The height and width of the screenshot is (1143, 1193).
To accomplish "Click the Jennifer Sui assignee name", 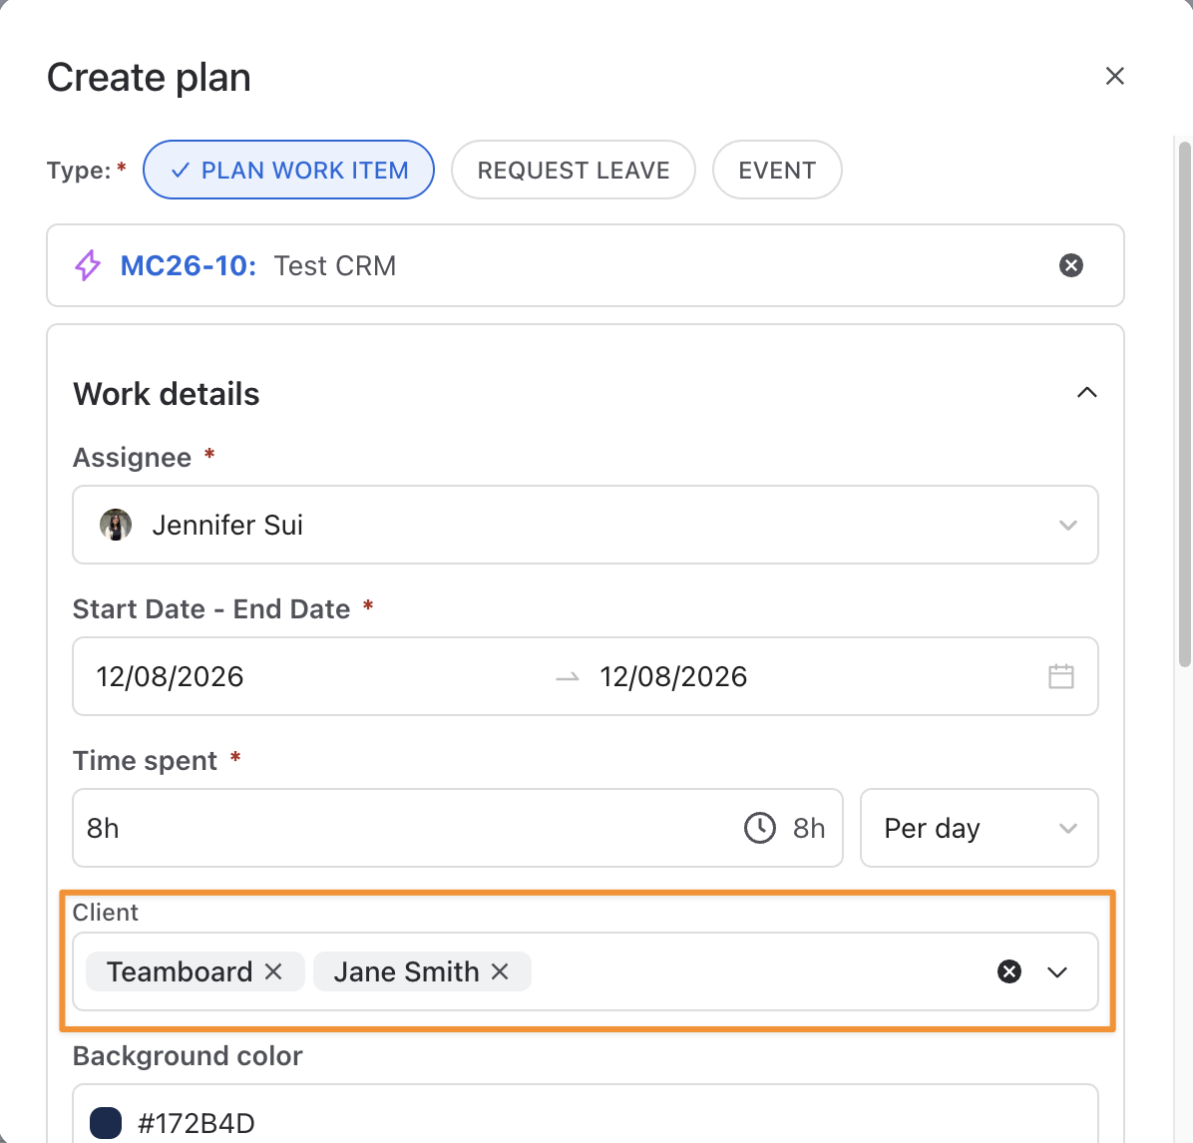I will click(x=227, y=525).
